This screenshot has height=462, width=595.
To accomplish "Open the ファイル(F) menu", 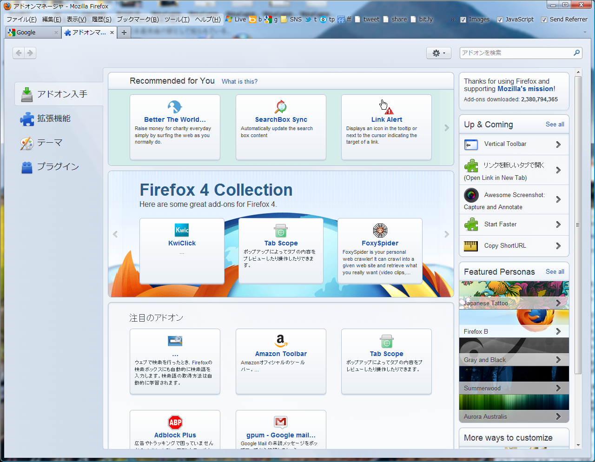I will 21,20.
